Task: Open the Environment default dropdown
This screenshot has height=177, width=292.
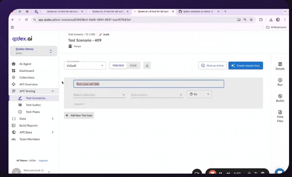Action: point(85,66)
